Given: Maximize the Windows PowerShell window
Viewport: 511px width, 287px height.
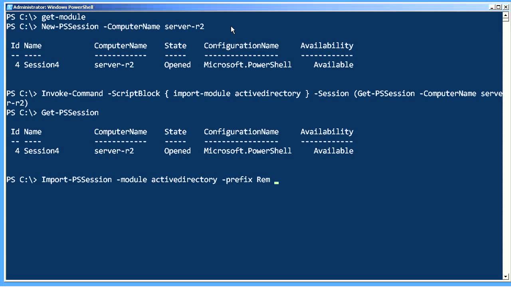Looking at the screenshot, I should click(x=498, y=7).
